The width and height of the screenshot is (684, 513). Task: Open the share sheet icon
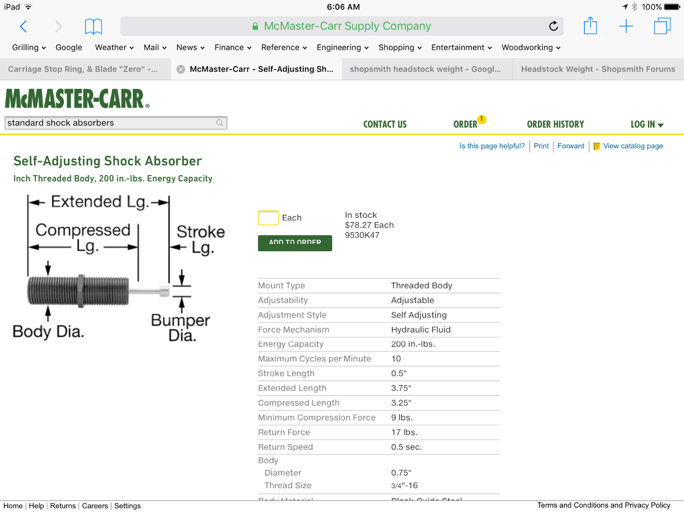click(590, 26)
